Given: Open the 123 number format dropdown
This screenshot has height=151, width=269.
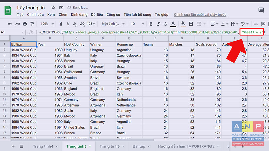Looking at the screenshot, I should (91, 24).
